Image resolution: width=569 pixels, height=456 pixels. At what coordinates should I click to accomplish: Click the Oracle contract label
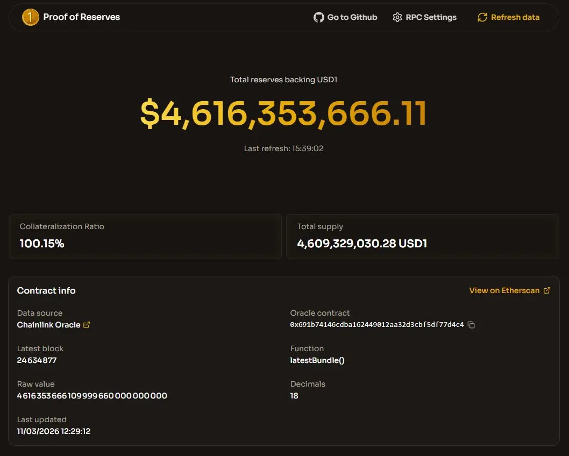pyautogui.click(x=319, y=313)
